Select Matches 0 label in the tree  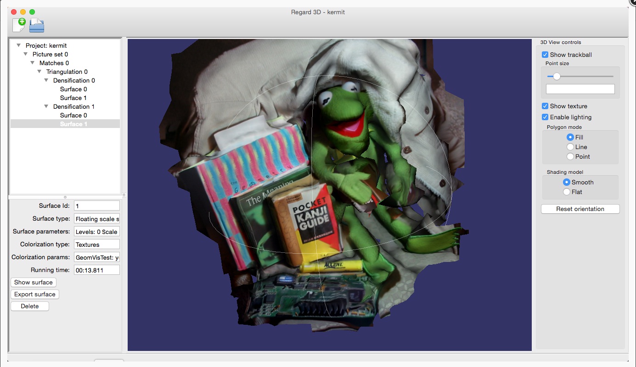[54, 63]
